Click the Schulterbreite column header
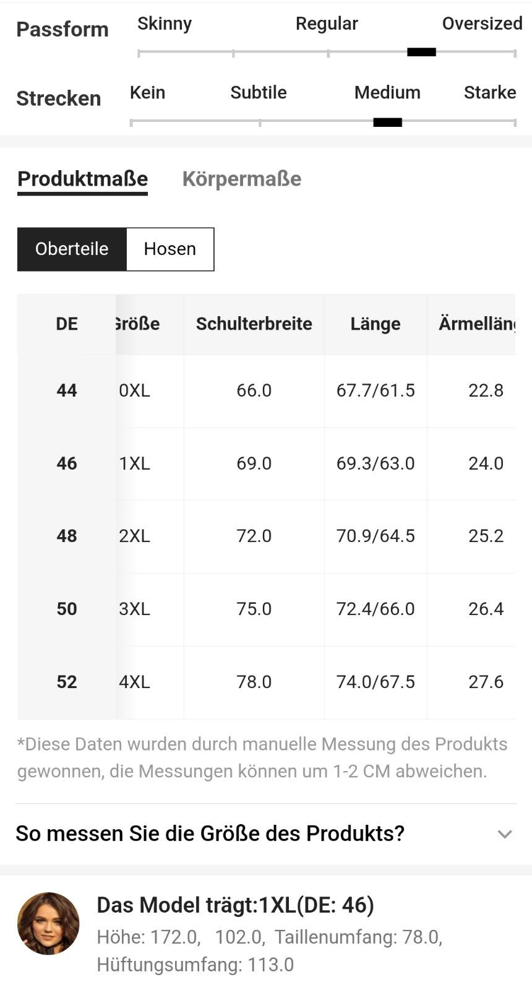 click(x=254, y=324)
